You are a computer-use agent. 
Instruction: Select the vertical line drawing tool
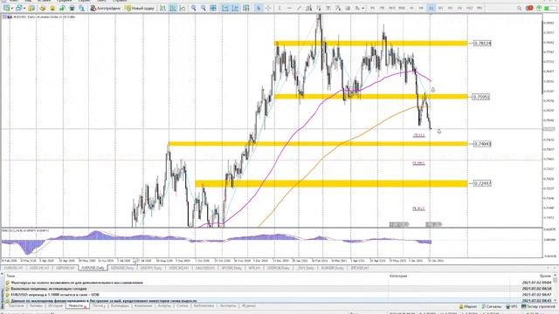pos(279,8)
